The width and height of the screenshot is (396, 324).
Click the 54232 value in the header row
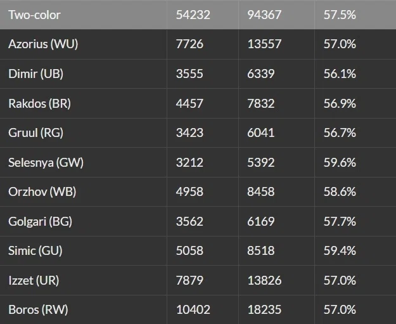(193, 15)
